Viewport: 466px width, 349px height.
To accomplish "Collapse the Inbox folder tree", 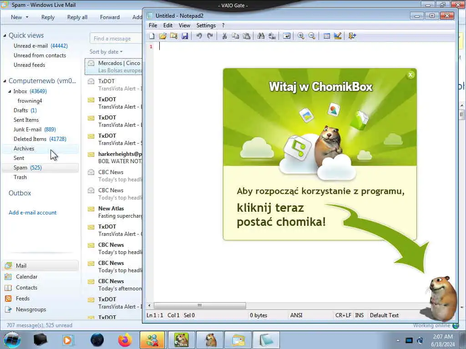I will pos(10,91).
